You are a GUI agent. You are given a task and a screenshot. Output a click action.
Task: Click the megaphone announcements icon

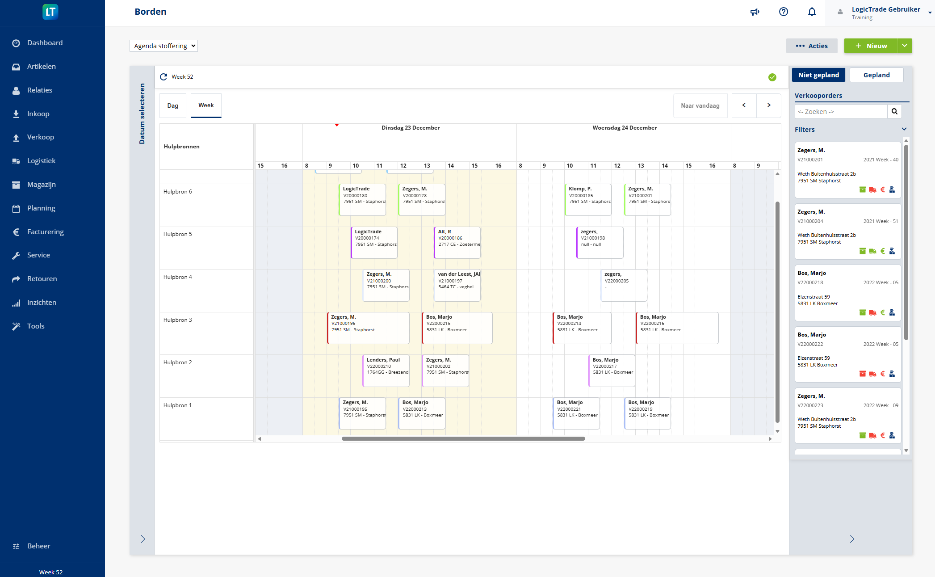point(755,12)
